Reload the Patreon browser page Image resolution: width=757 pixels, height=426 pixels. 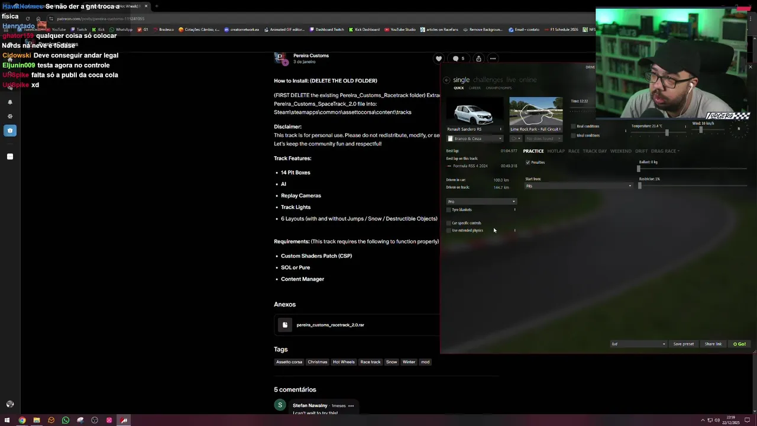tap(27, 18)
